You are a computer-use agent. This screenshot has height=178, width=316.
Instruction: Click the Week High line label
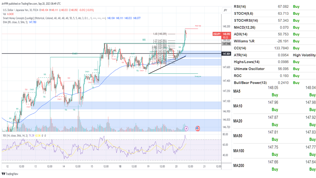point(198,26)
